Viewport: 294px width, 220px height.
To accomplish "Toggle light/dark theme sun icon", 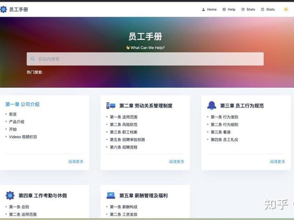I will [286, 10].
